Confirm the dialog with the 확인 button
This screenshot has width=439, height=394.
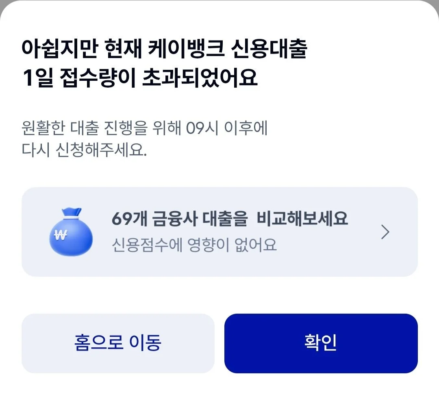[x=321, y=343]
